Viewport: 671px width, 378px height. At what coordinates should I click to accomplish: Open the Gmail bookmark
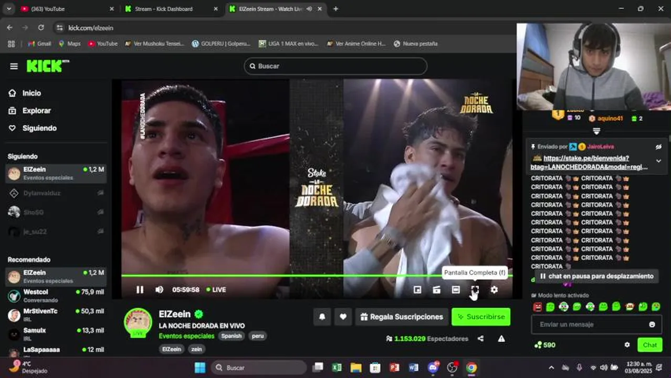pyautogui.click(x=39, y=44)
